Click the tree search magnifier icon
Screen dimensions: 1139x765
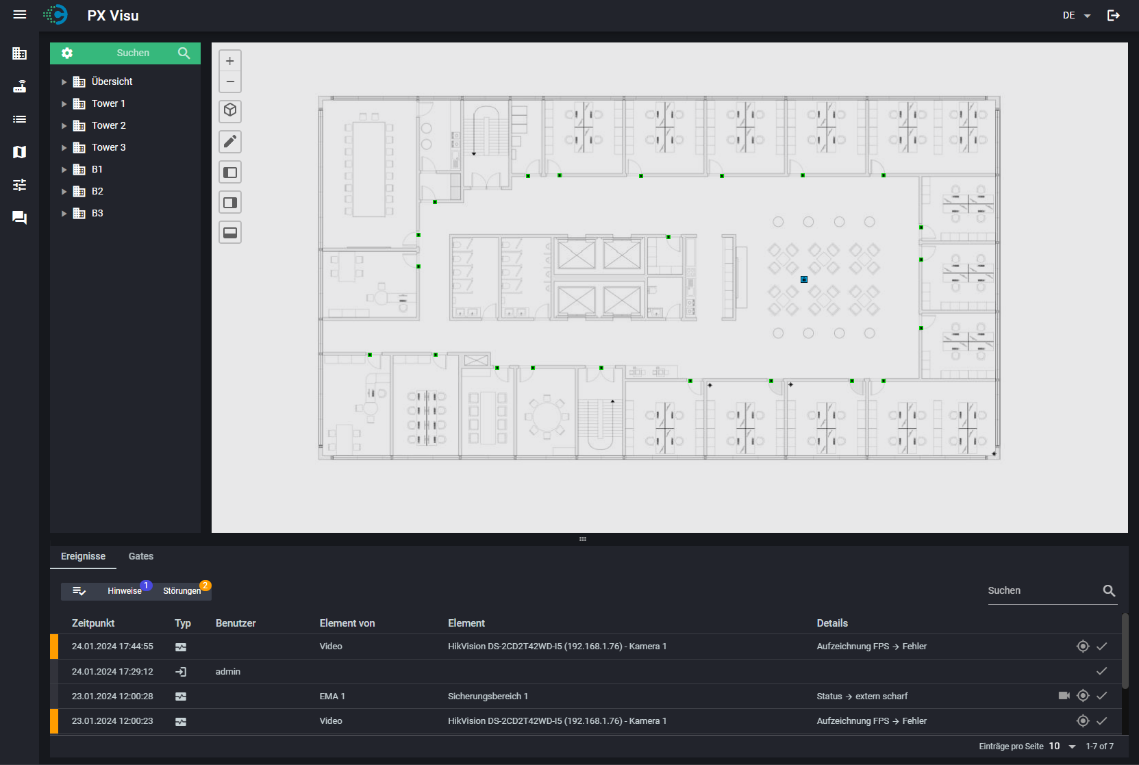pos(184,53)
